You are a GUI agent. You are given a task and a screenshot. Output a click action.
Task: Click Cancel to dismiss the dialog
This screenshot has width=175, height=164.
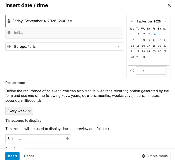pos(29,156)
